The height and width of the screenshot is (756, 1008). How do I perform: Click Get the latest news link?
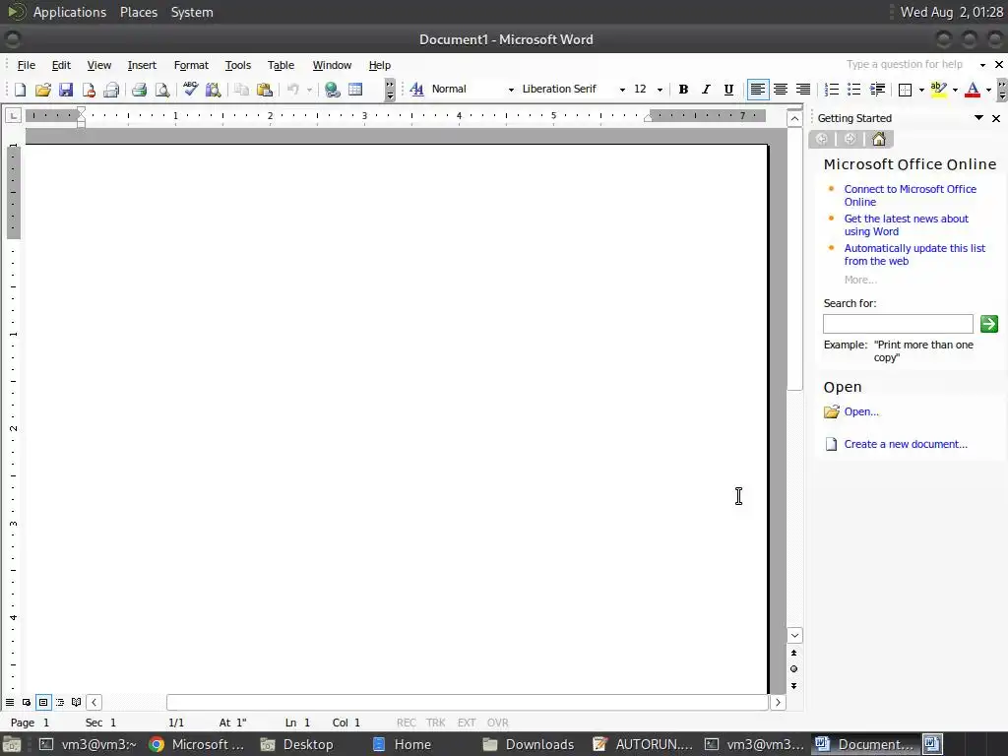click(x=906, y=225)
